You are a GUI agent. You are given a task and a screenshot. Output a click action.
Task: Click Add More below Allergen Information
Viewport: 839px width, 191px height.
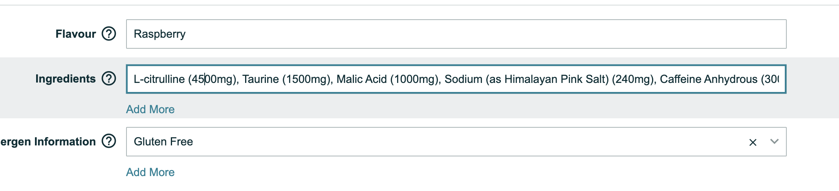tap(150, 172)
